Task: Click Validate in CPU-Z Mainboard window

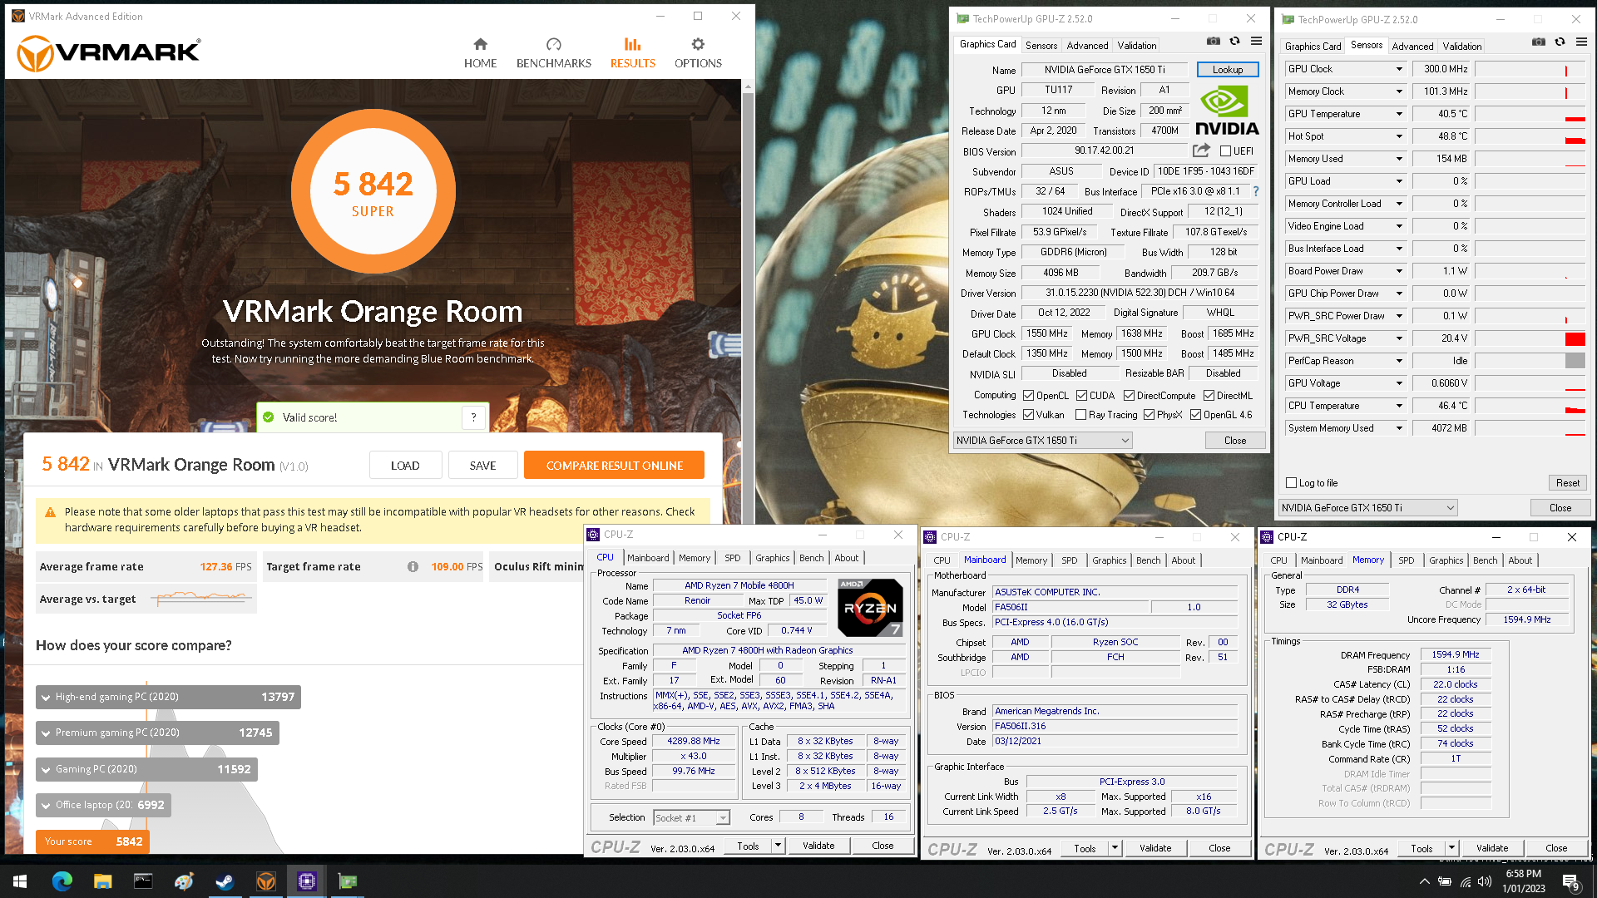Action: click(x=1154, y=848)
